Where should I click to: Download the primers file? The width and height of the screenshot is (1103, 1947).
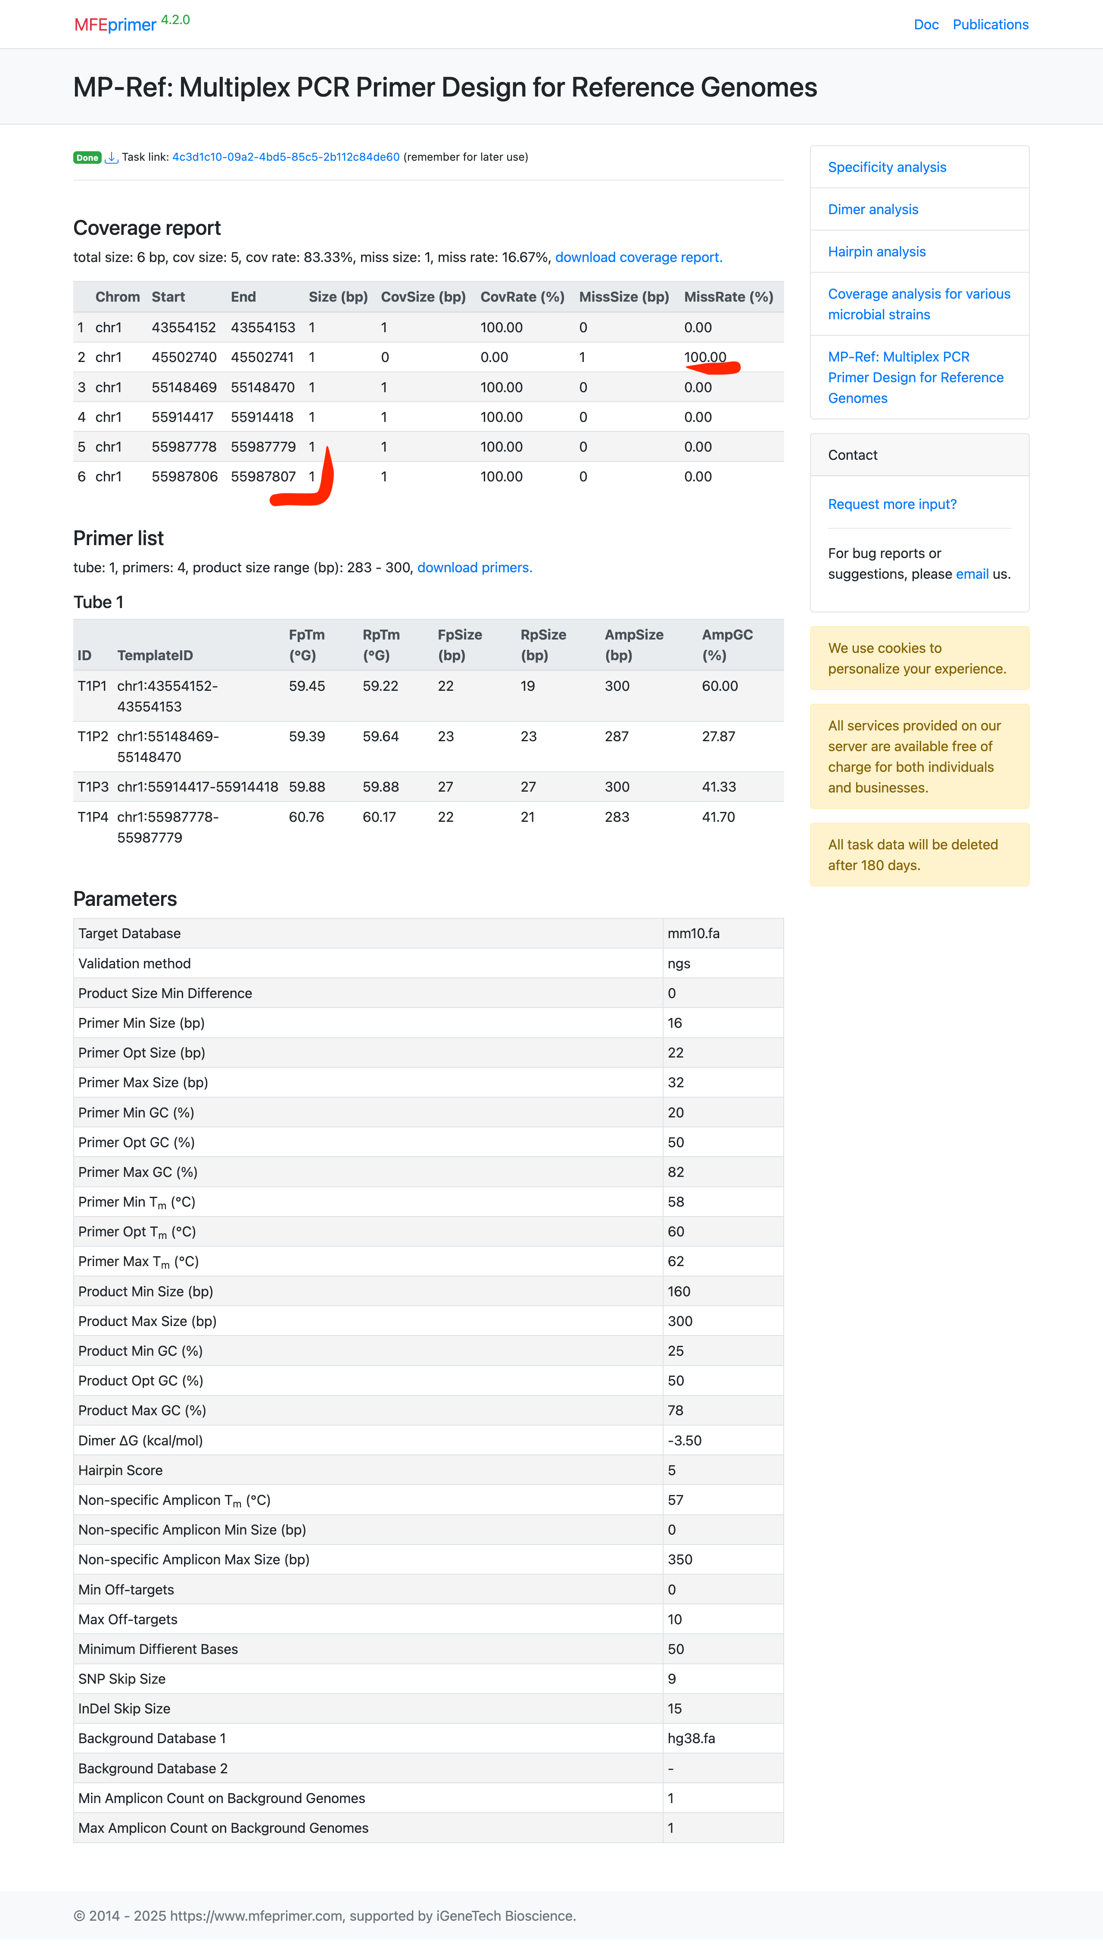tap(474, 567)
